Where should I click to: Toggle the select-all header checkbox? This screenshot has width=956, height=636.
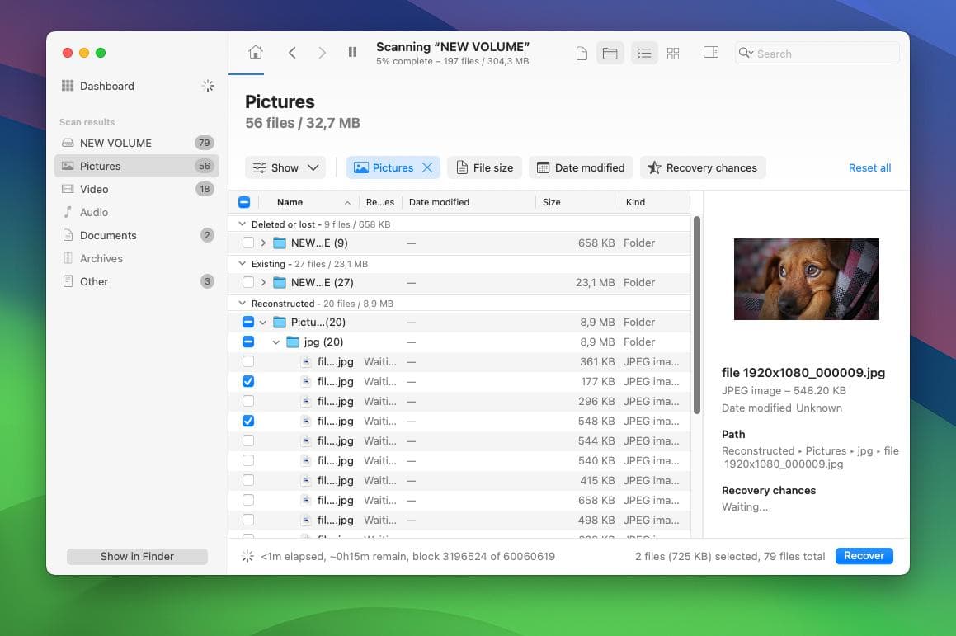[x=244, y=202]
